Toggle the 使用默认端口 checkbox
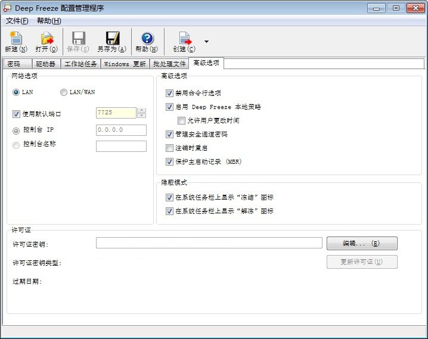 pos(16,114)
